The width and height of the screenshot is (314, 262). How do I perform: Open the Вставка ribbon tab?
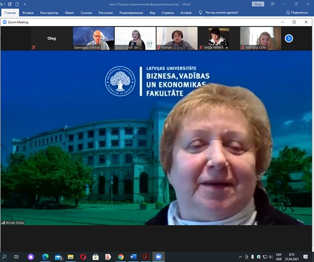(x=28, y=13)
